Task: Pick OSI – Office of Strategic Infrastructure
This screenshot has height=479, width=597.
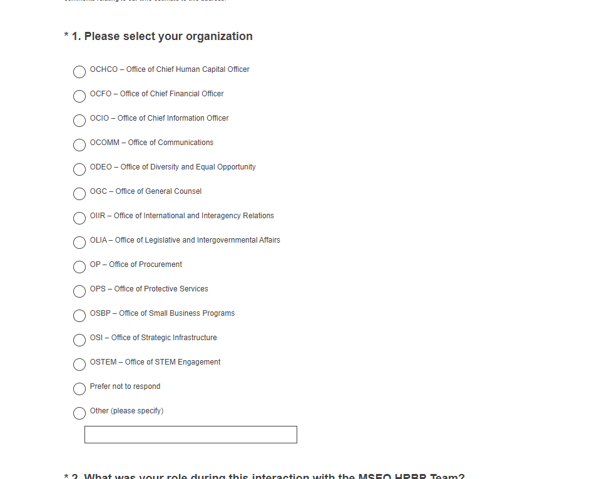Action: tap(79, 340)
